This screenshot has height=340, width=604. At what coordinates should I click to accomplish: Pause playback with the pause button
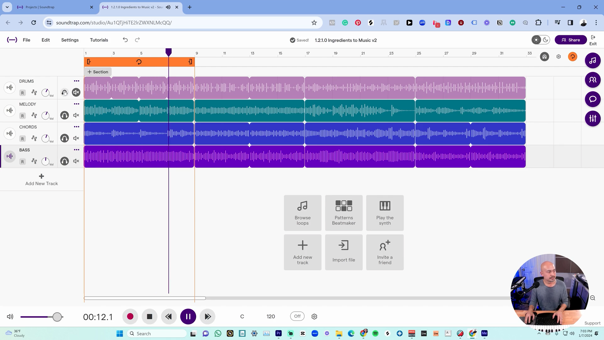pyautogui.click(x=188, y=317)
